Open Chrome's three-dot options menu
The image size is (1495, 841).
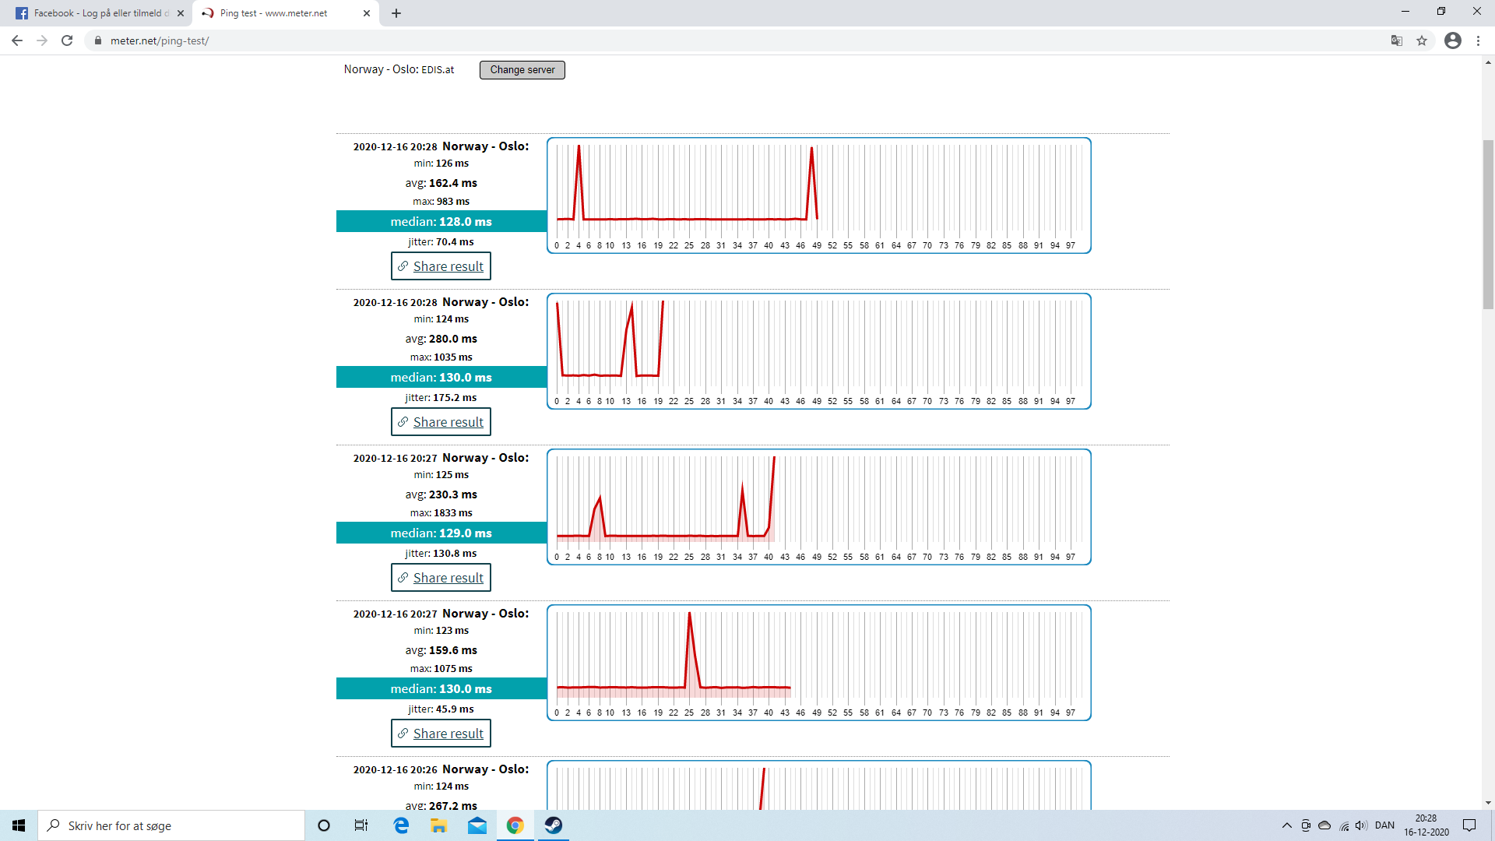(x=1479, y=40)
